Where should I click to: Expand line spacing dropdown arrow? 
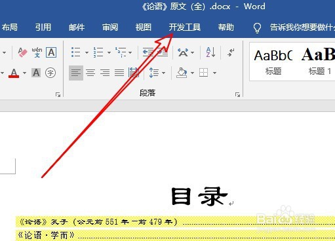163,73
